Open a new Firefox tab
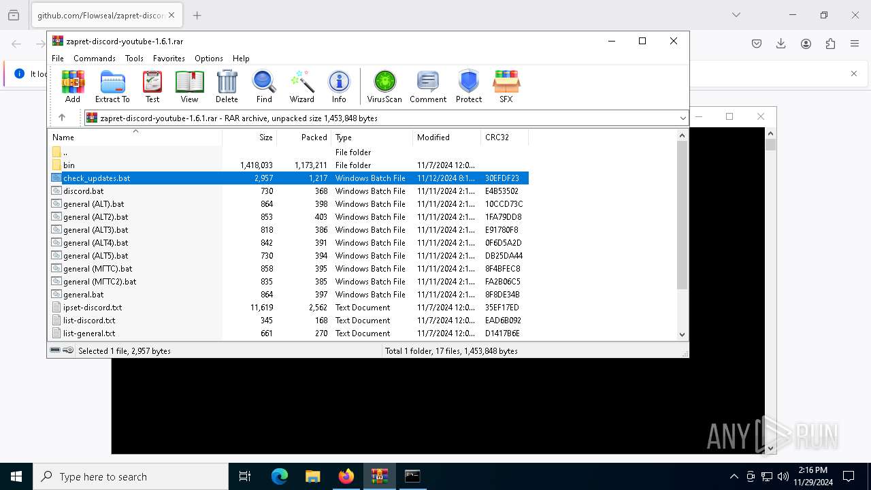This screenshot has height=490, width=871. 197,15
